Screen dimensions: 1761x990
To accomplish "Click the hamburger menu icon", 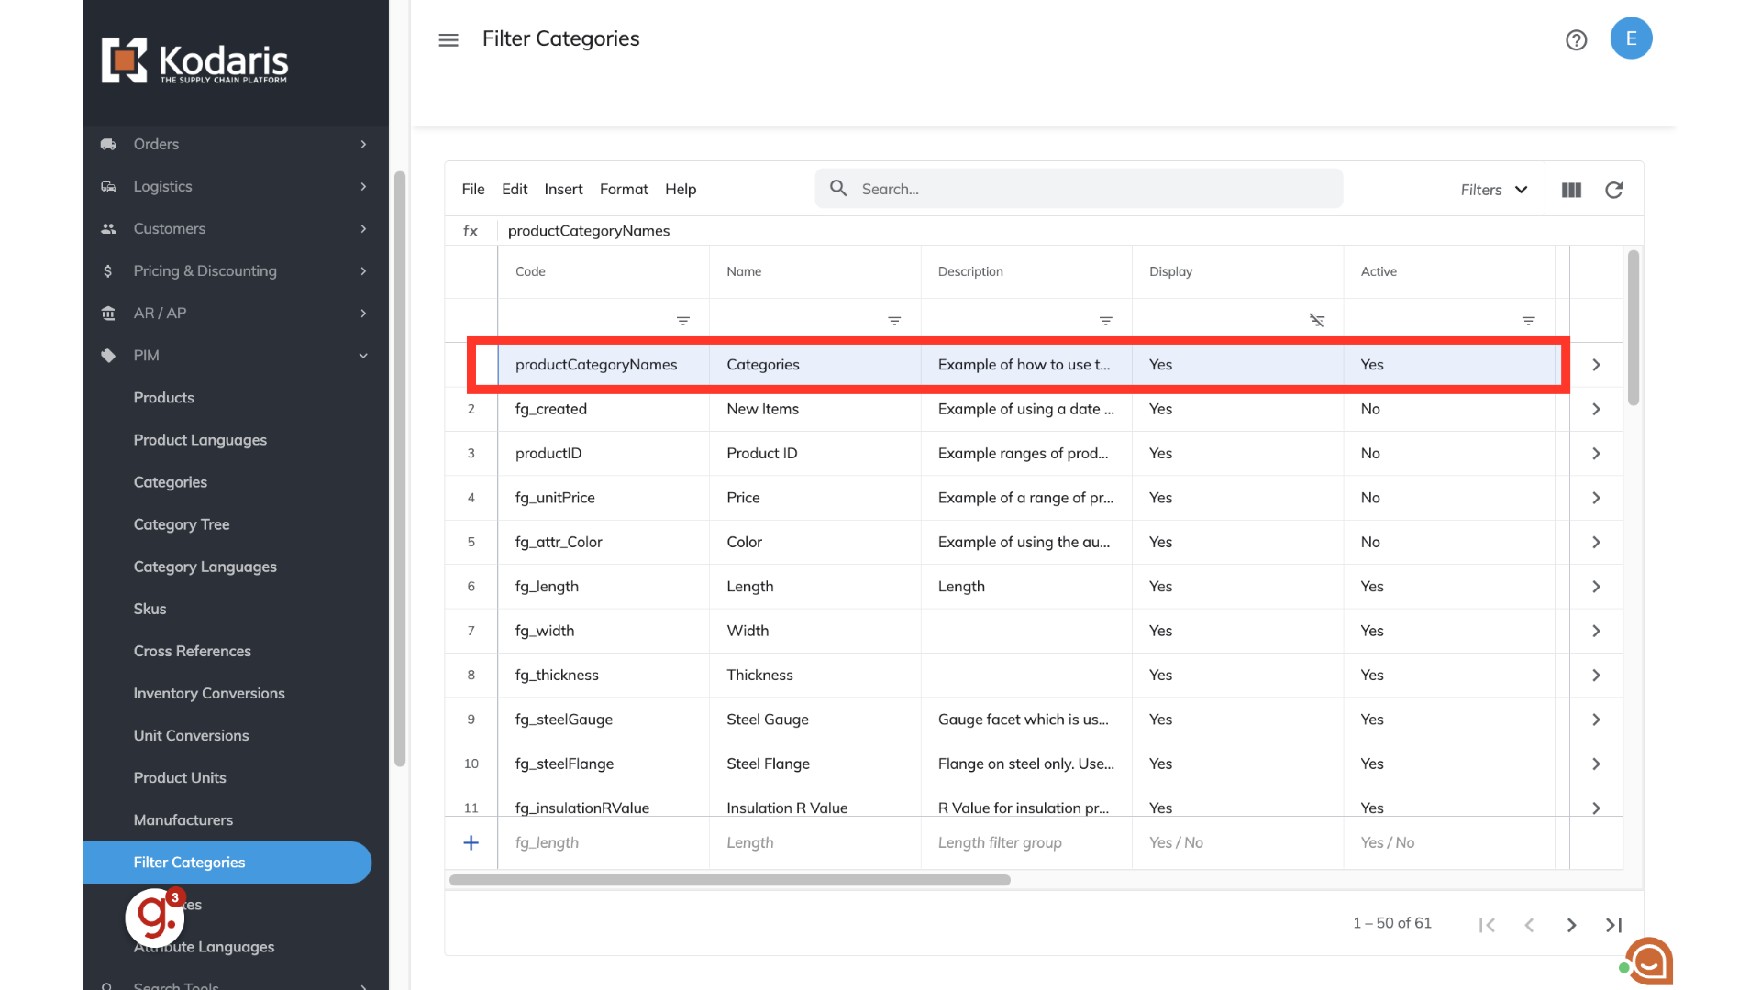I will point(449,40).
